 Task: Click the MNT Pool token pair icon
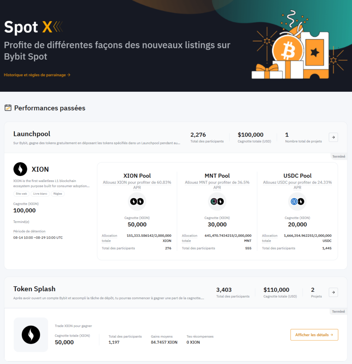coord(217,202)
